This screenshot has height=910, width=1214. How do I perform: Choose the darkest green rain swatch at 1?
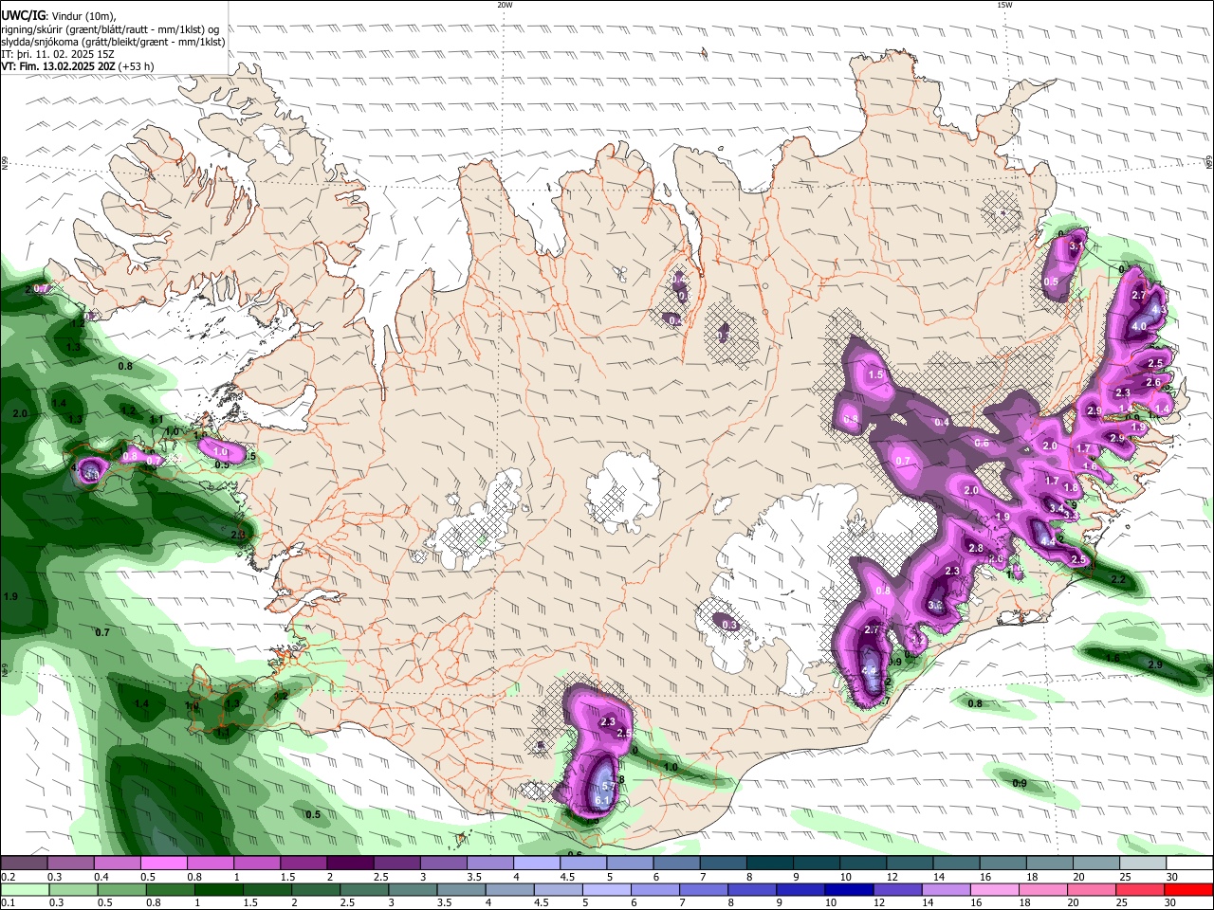point(217,890)
